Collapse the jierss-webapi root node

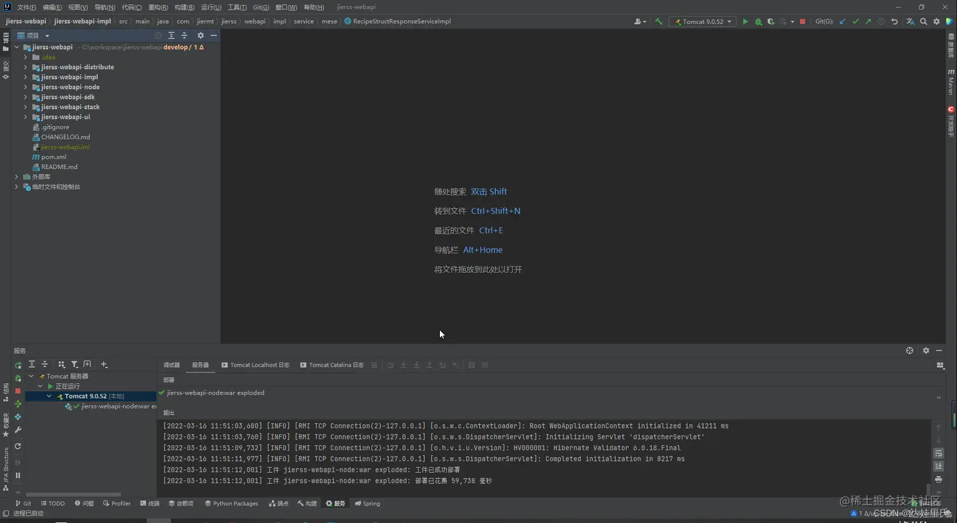[x=17, y=47]
